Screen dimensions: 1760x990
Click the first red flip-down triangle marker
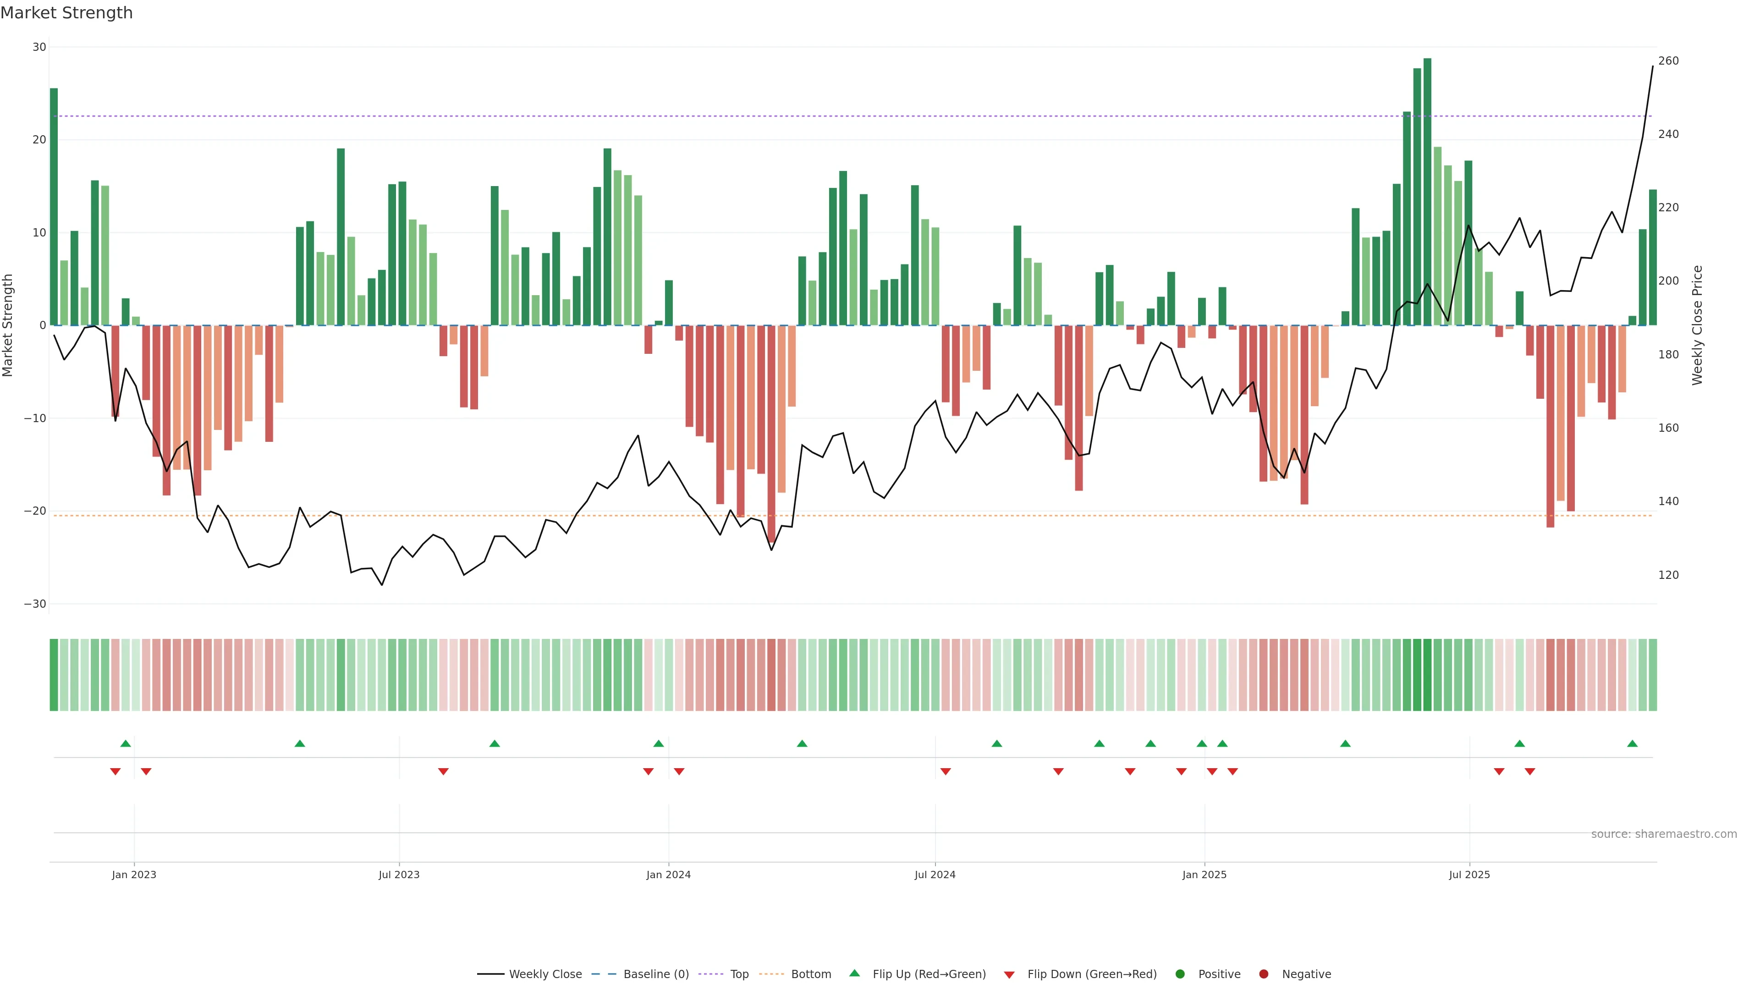tap(115, 771)
